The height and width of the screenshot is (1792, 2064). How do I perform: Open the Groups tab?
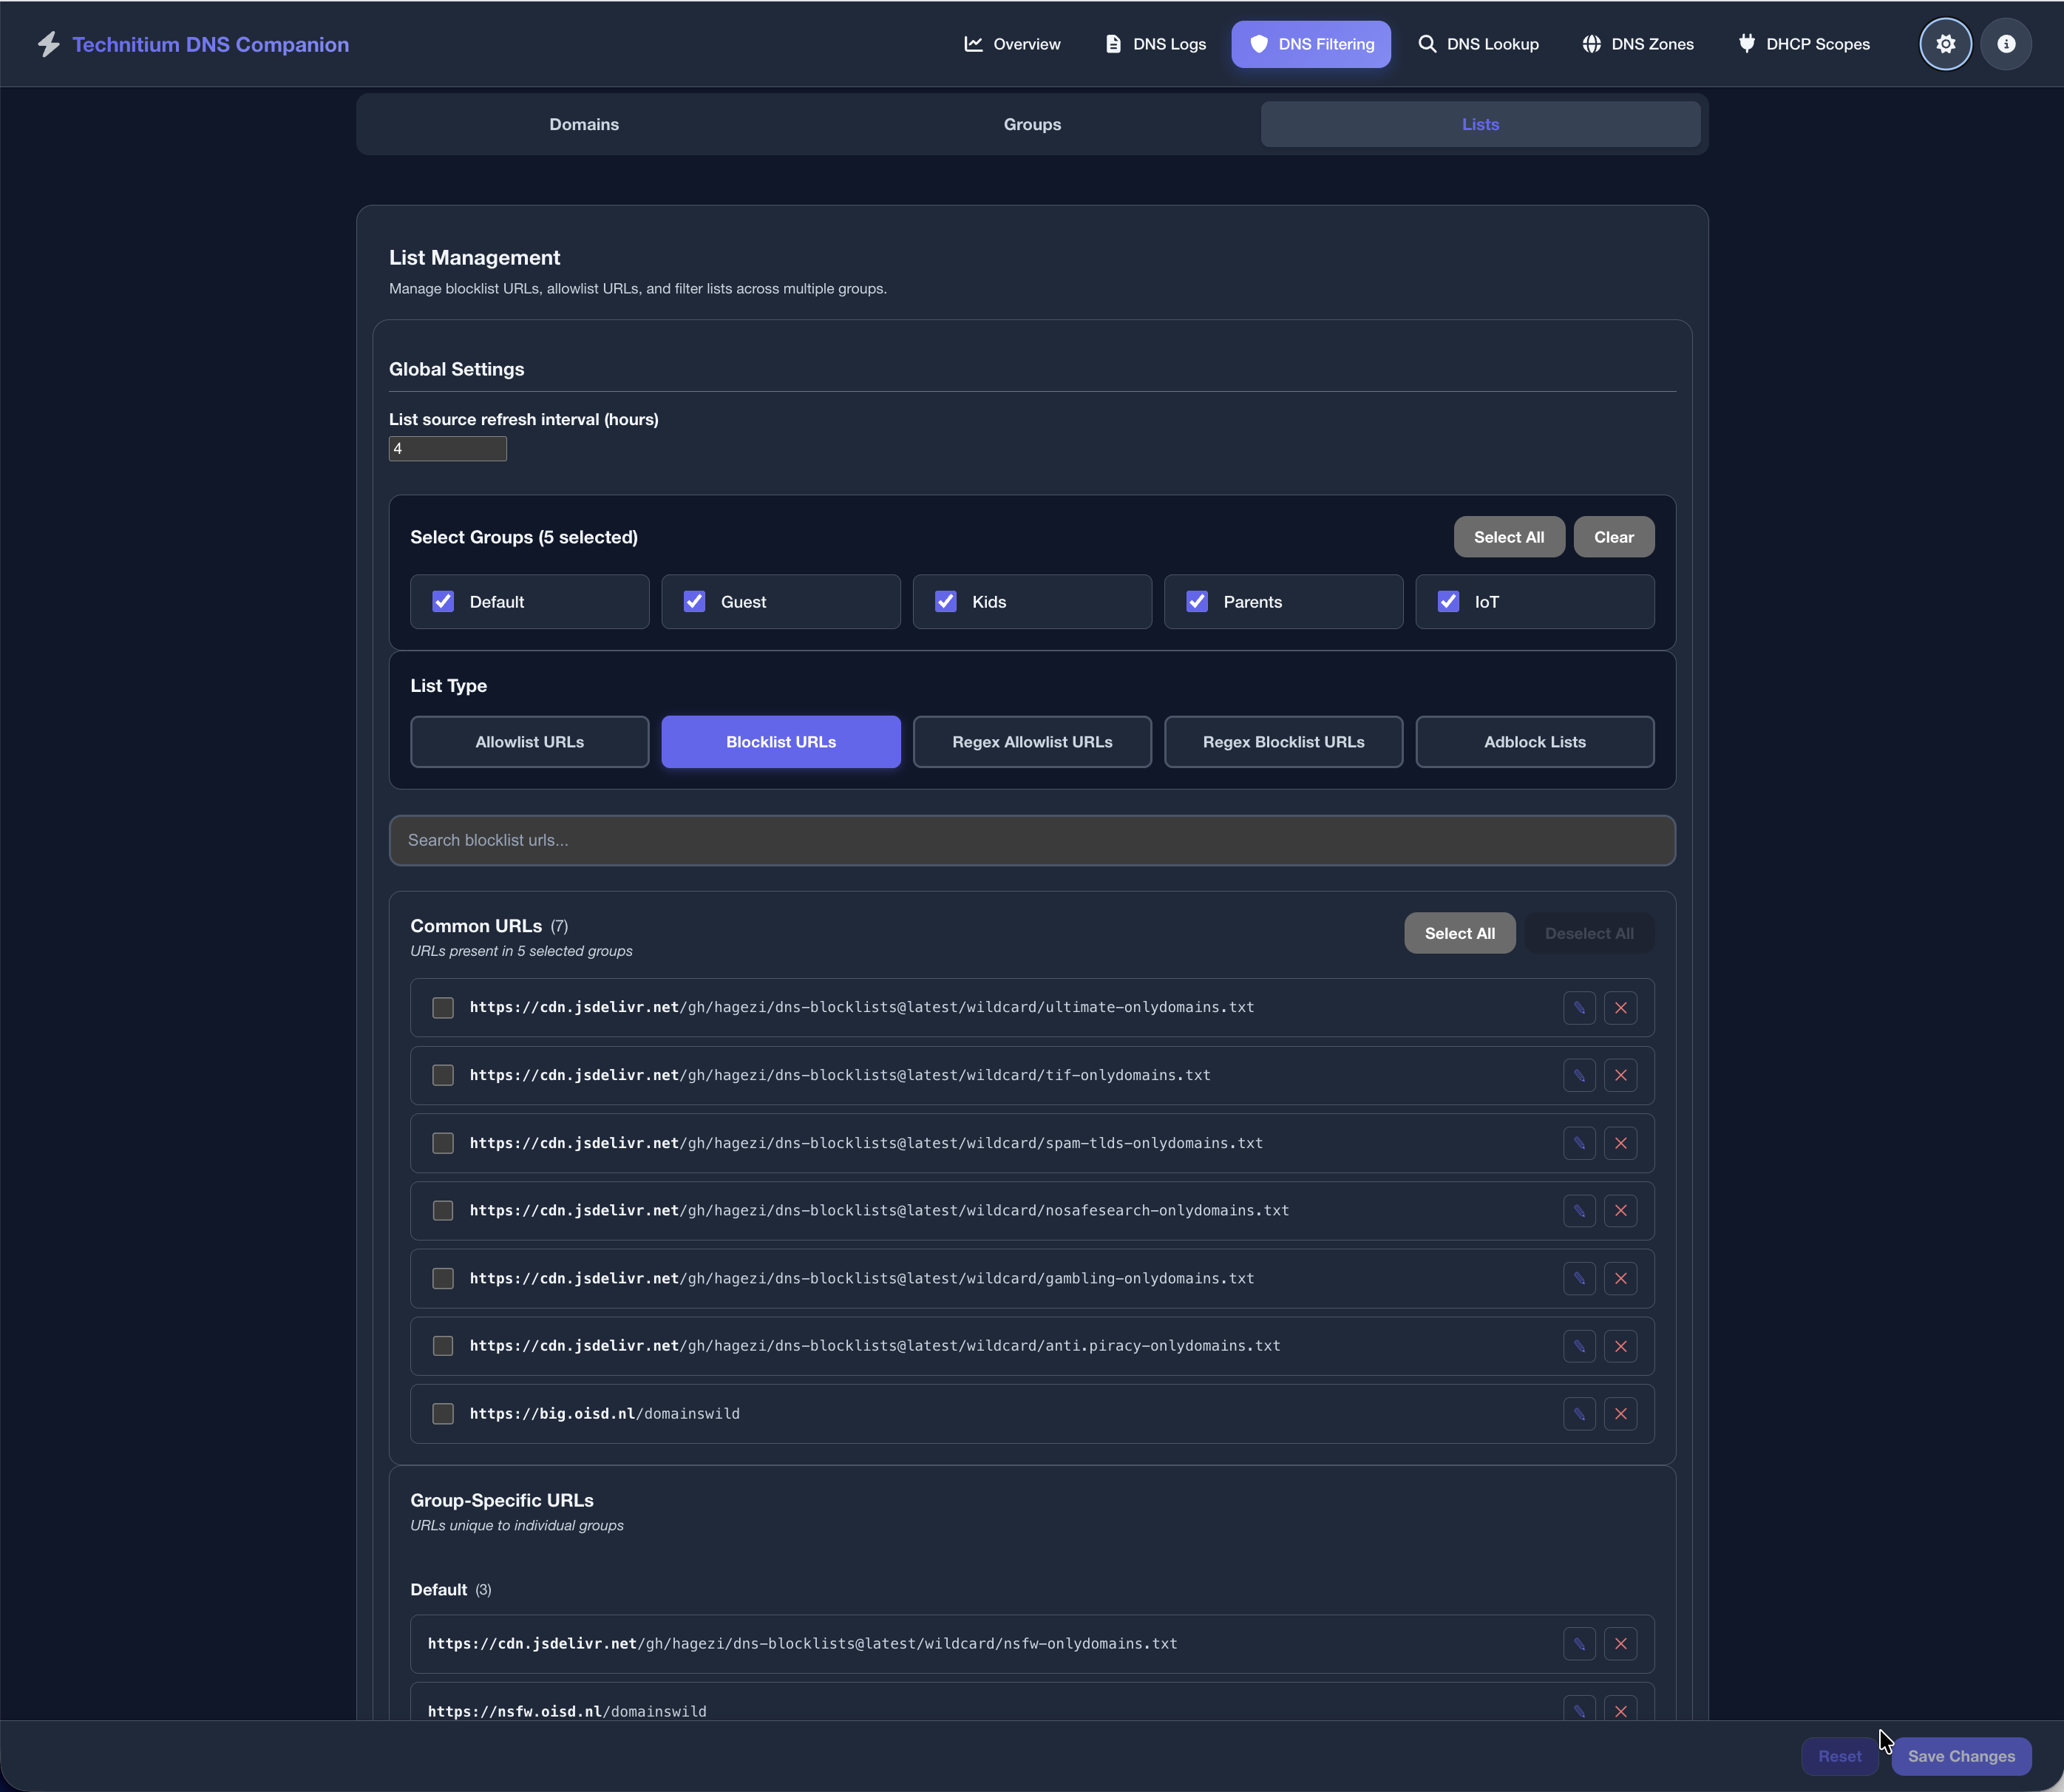(x=1031, y=124)
